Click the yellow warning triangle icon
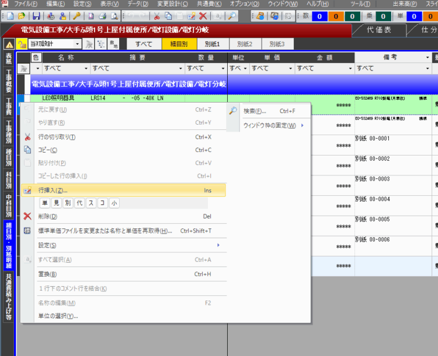Image resolution: width=438 pixels, height=356 pixels. 9,44
